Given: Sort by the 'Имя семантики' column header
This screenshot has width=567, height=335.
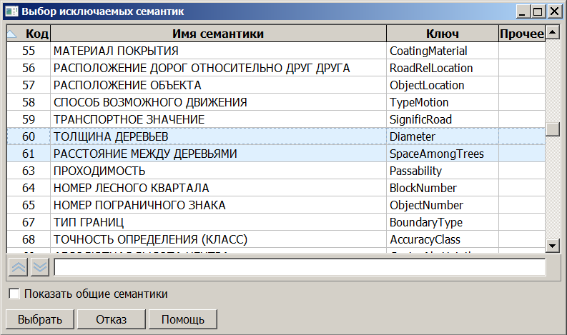Looking at the screenshot, I should click(x=218, y=34).
